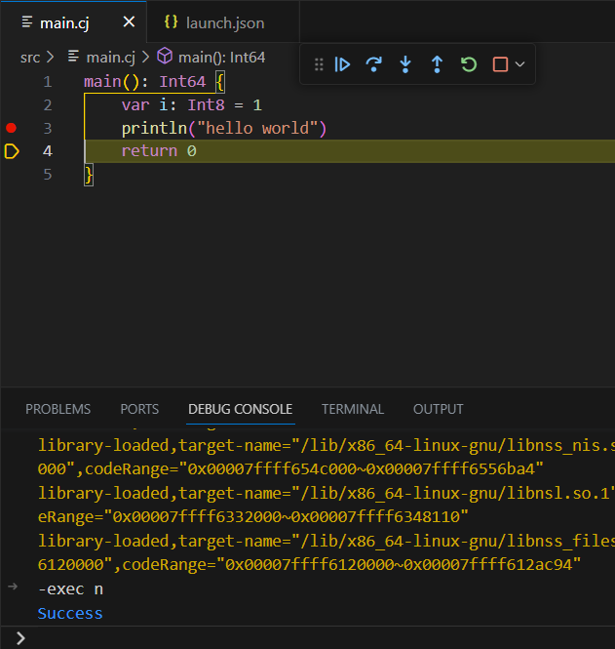
Task: Click the current line arrow on line 4
Action: [x=12, y=151]
